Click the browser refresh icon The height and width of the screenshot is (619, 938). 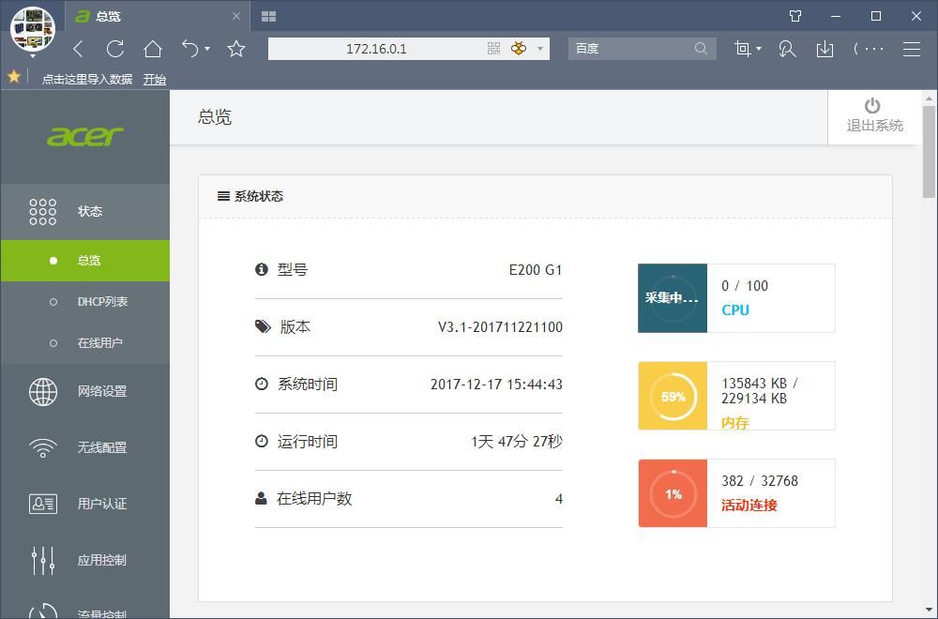[x=114, y=49]
